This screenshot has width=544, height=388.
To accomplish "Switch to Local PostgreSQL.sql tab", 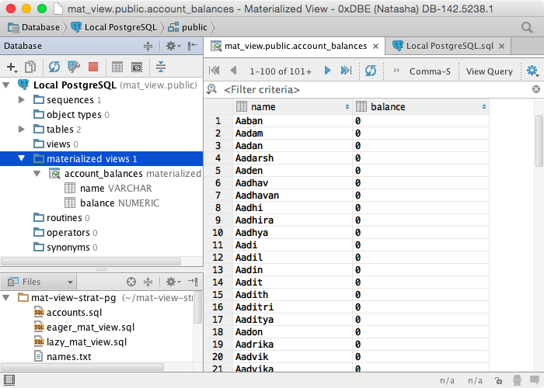I will (x=449, y=46).
